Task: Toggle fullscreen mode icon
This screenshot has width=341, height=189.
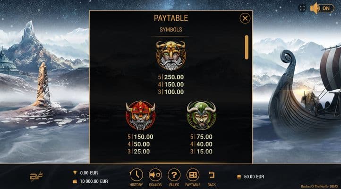Action: [302, 8]
